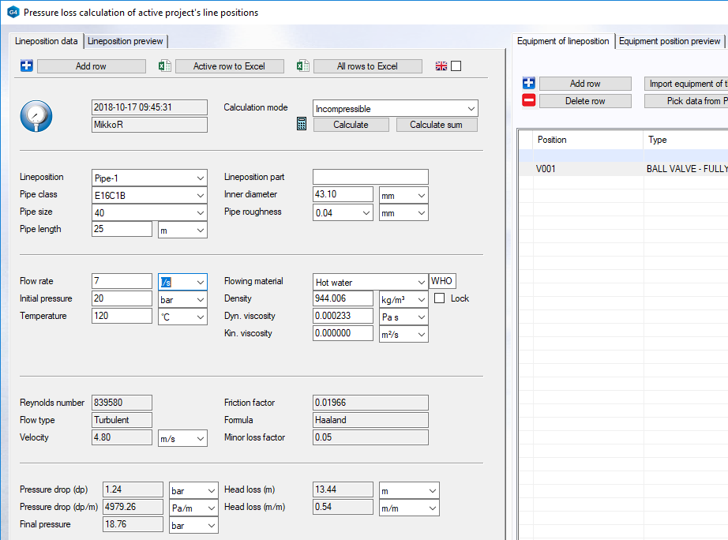
Task: Click the Active row to Excel button
Action: pyautogui.click(x=229, y=66)
